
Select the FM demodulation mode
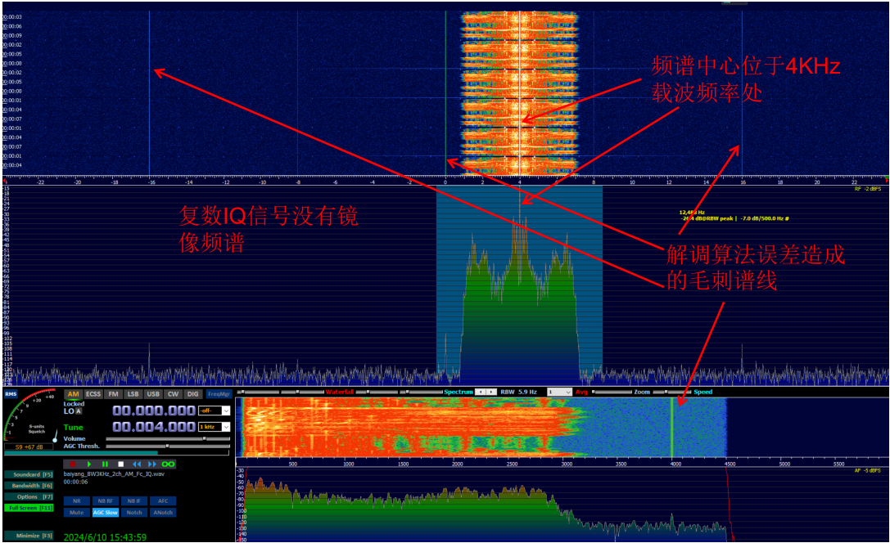point(113,394)
